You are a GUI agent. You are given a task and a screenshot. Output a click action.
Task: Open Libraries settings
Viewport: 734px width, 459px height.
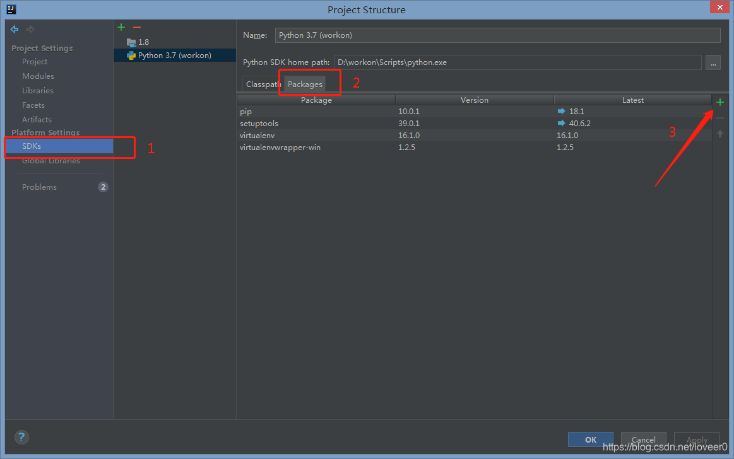pos(37,91)
